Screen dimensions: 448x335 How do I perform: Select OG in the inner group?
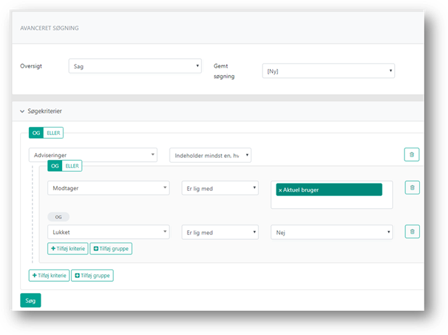click(54, 165)
